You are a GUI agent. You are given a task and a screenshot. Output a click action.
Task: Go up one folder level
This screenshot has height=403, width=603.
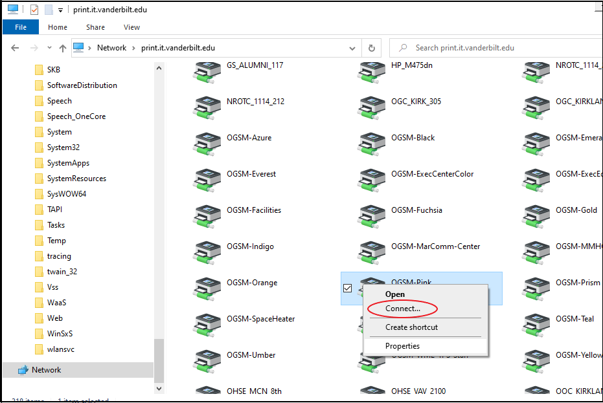[63, 48]
